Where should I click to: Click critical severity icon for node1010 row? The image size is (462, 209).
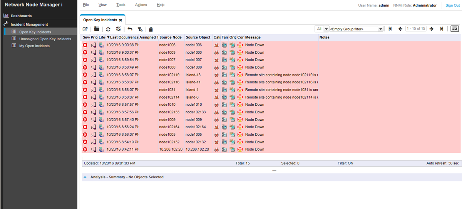point(85,104)
